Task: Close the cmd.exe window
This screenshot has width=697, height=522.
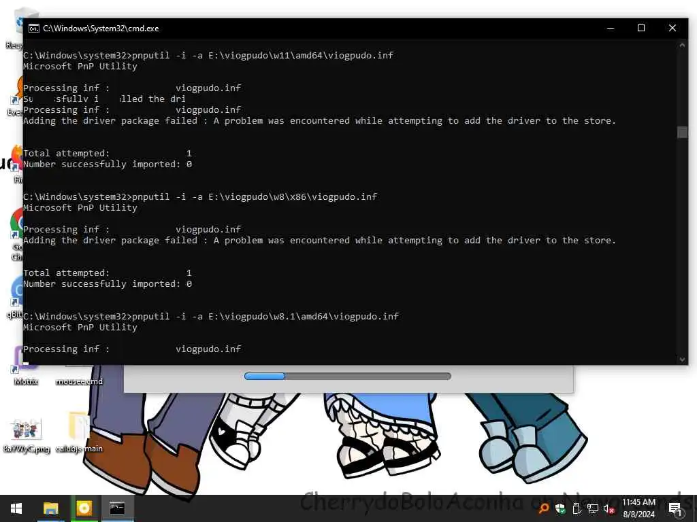Action: tap(672, 28)
